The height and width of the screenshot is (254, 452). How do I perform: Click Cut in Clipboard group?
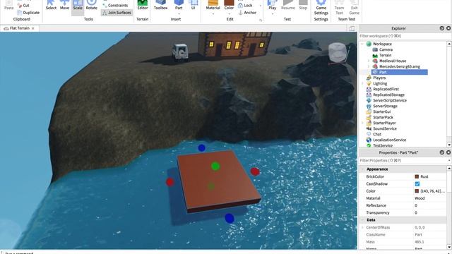pyautogui.click(x=23, y=6)
